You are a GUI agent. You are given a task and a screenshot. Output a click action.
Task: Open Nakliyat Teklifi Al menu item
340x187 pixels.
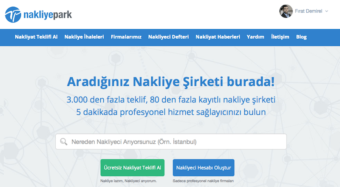click(36, 37)
